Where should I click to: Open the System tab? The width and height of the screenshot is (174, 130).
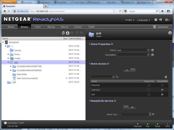tap(78, 27)
